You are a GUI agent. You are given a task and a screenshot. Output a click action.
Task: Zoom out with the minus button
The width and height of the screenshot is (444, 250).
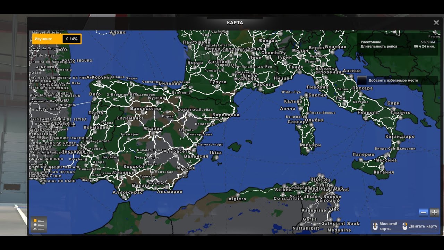coord(423,212)
